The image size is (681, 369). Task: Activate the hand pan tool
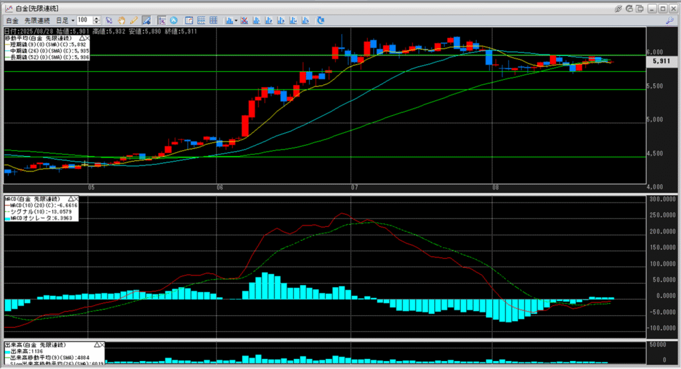point(121,21)
